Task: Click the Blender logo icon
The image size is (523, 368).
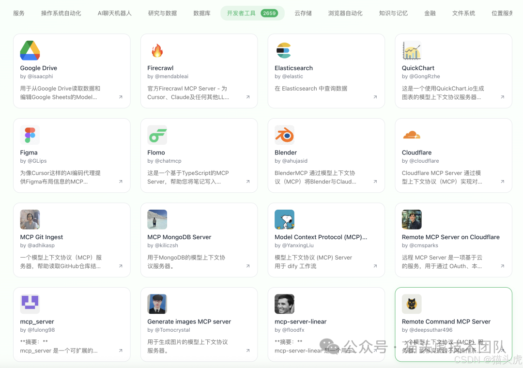Action: tap(284, 135)
